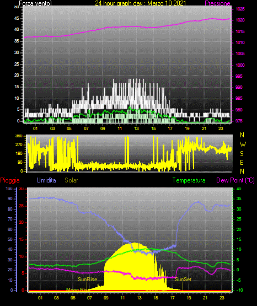Click the 1020 pressure scale value
The height and width of the screenshot is (306, 257).
(x=240, y=20)
